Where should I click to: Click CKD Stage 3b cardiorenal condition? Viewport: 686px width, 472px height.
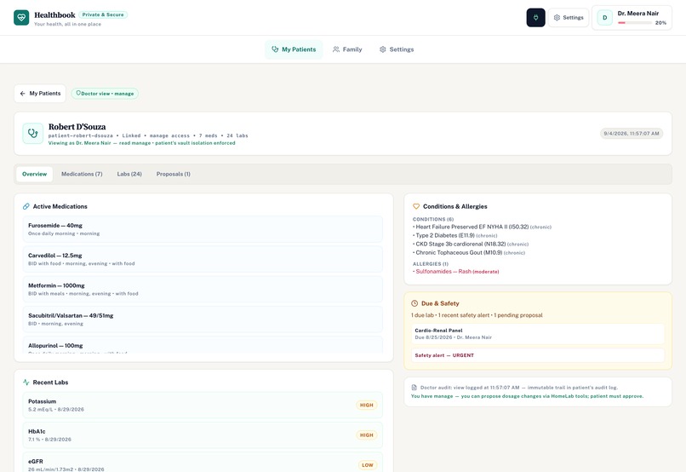471,244
